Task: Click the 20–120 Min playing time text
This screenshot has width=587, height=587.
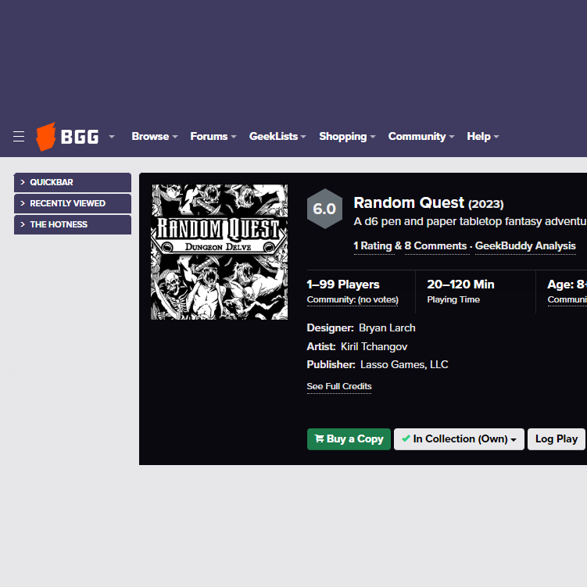Action: (x=461, y=285)
